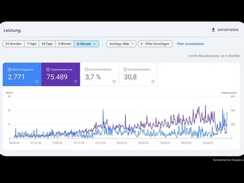The image size is (244, 183).
Task: Click the 18.05.25 date axis label
Action: (165, 143)
